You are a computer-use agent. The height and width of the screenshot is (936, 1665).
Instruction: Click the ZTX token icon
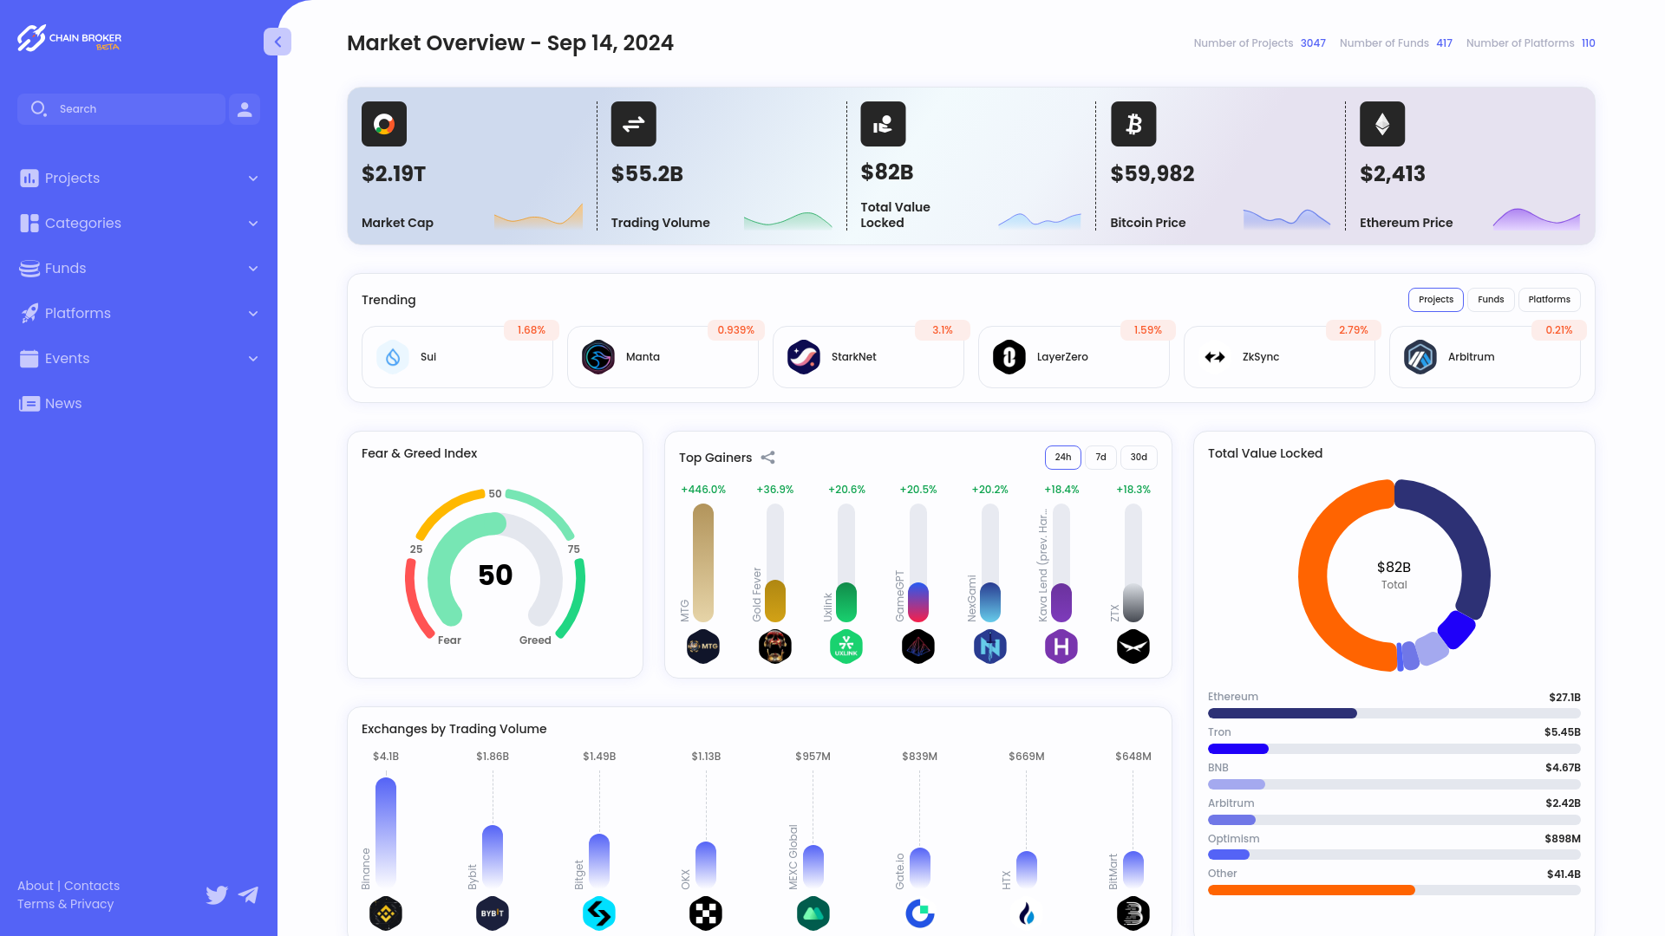1133,647
